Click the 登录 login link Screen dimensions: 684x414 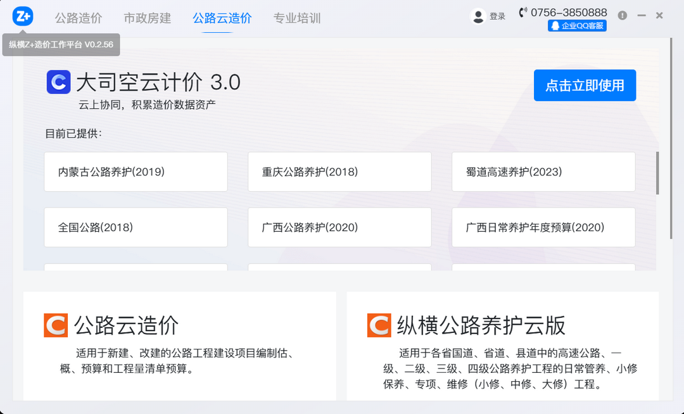[x=498, y=16]
